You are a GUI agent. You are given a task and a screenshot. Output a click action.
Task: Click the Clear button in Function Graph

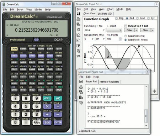[145, 30]
